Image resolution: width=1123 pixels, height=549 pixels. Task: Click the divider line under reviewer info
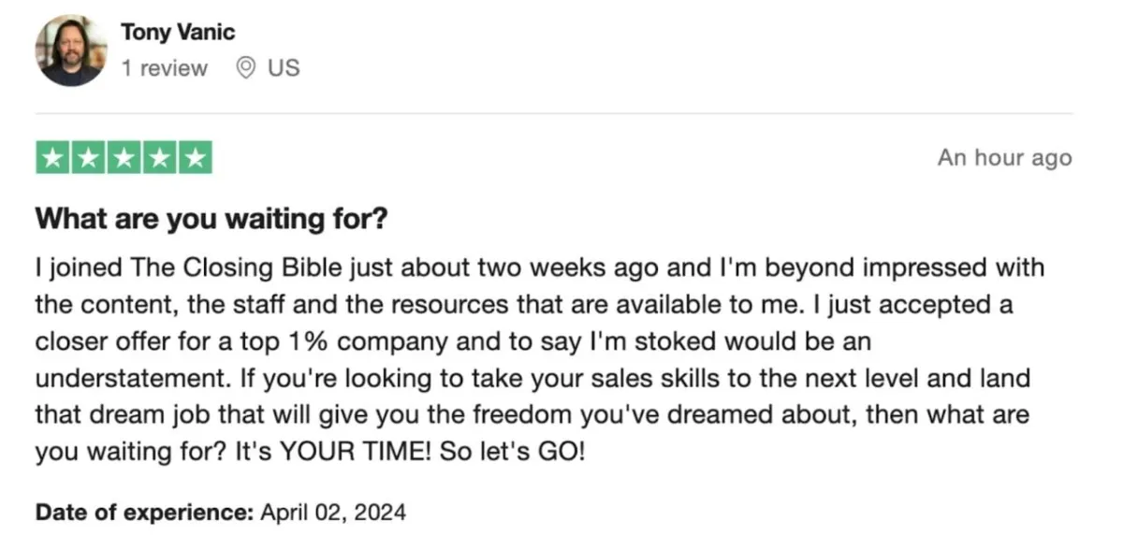554,114
